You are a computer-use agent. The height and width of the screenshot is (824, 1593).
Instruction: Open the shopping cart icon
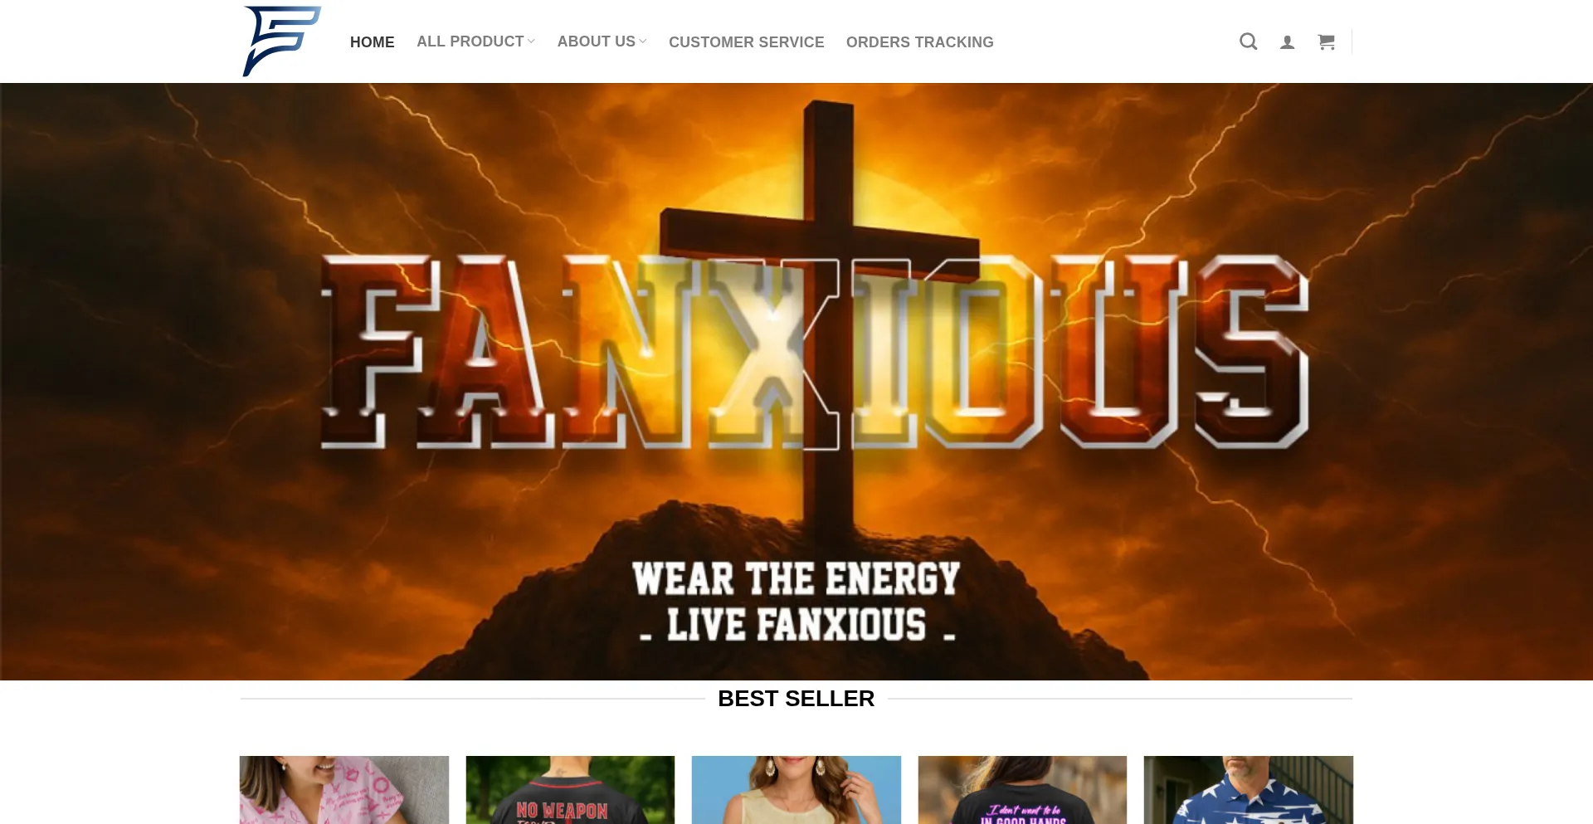(1326, 42)
